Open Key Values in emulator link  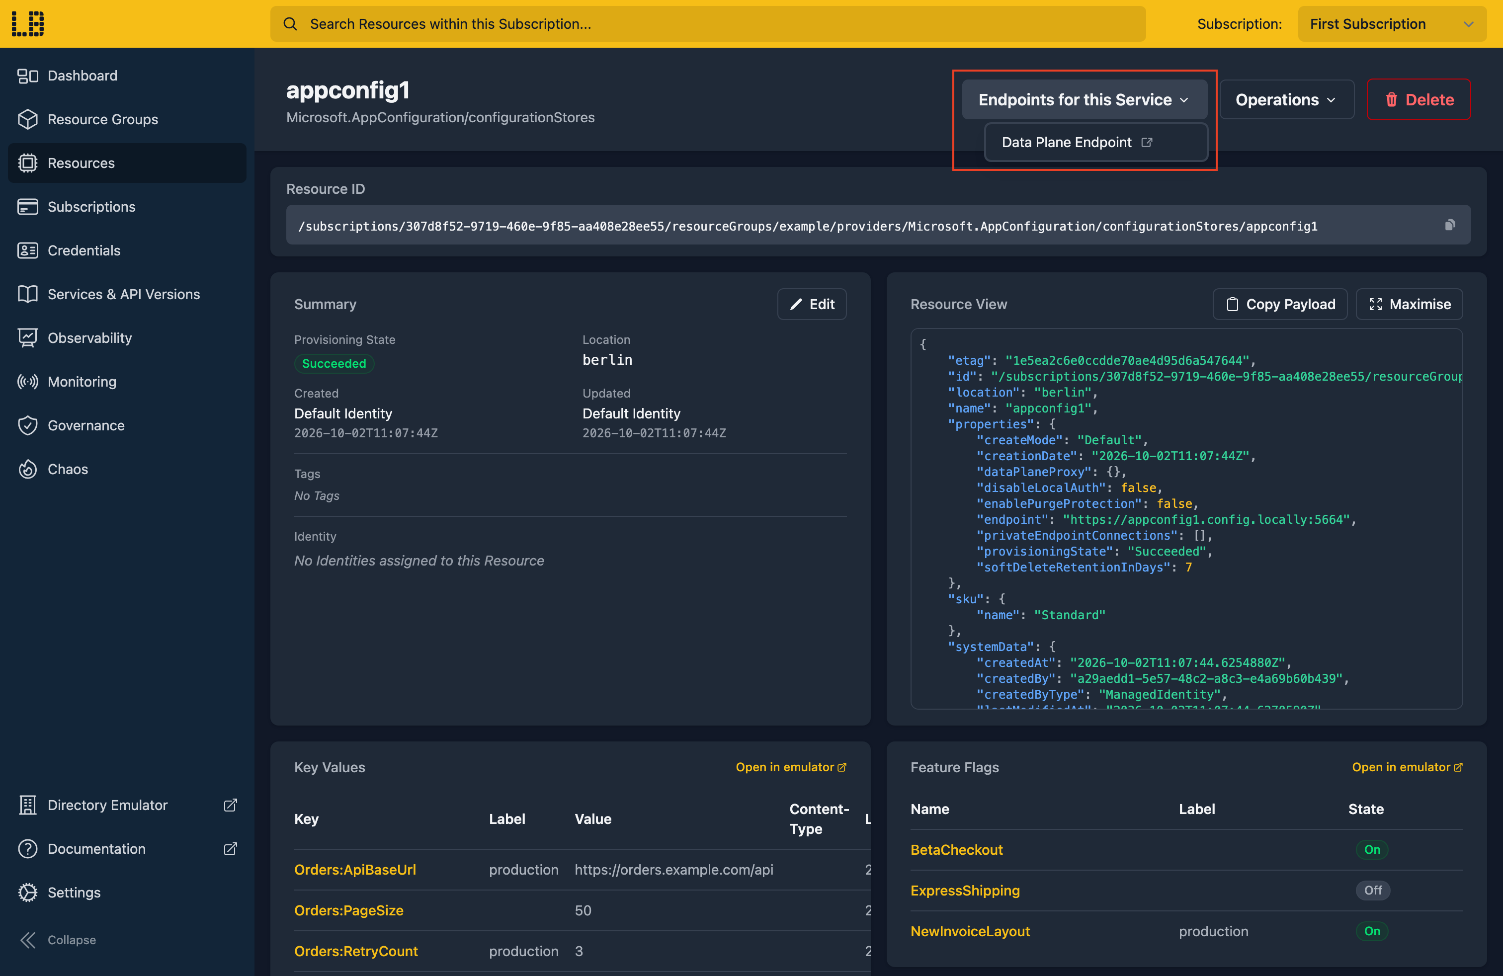(791, 767)
